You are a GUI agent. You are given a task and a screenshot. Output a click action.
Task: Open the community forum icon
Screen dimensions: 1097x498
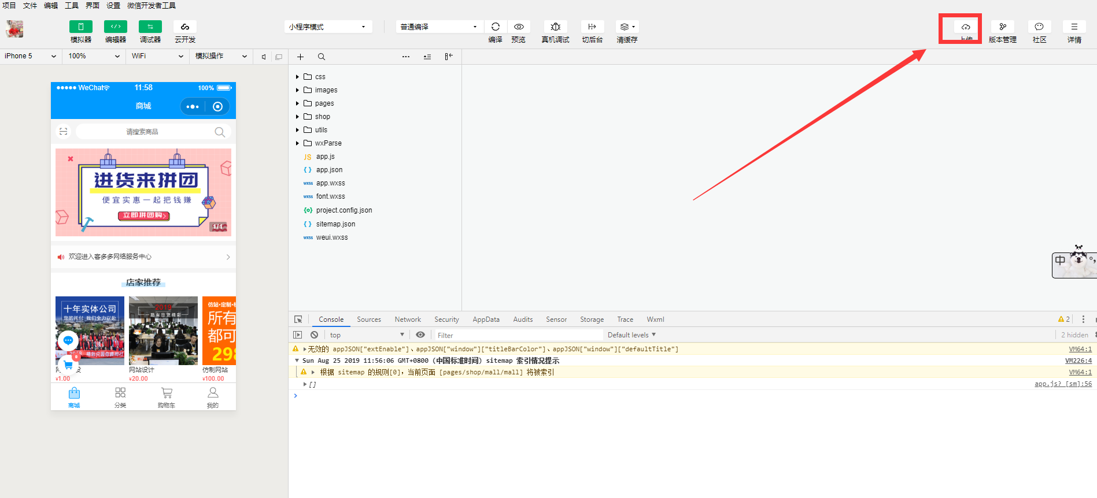click(1039, 27)
